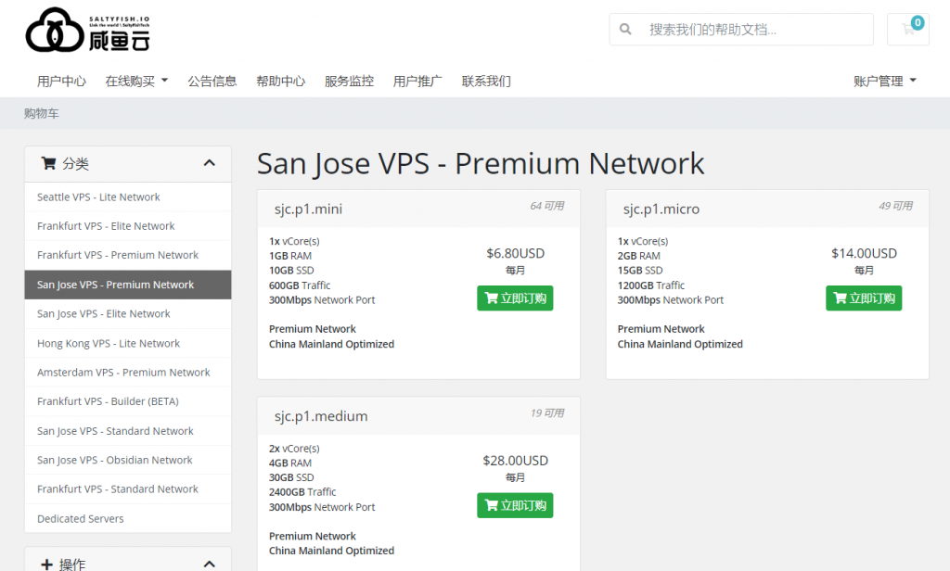The width and height of the screenshot is (950, 571).
Task: Select Seattle VPS - Lite Network category
Action: 98,197
